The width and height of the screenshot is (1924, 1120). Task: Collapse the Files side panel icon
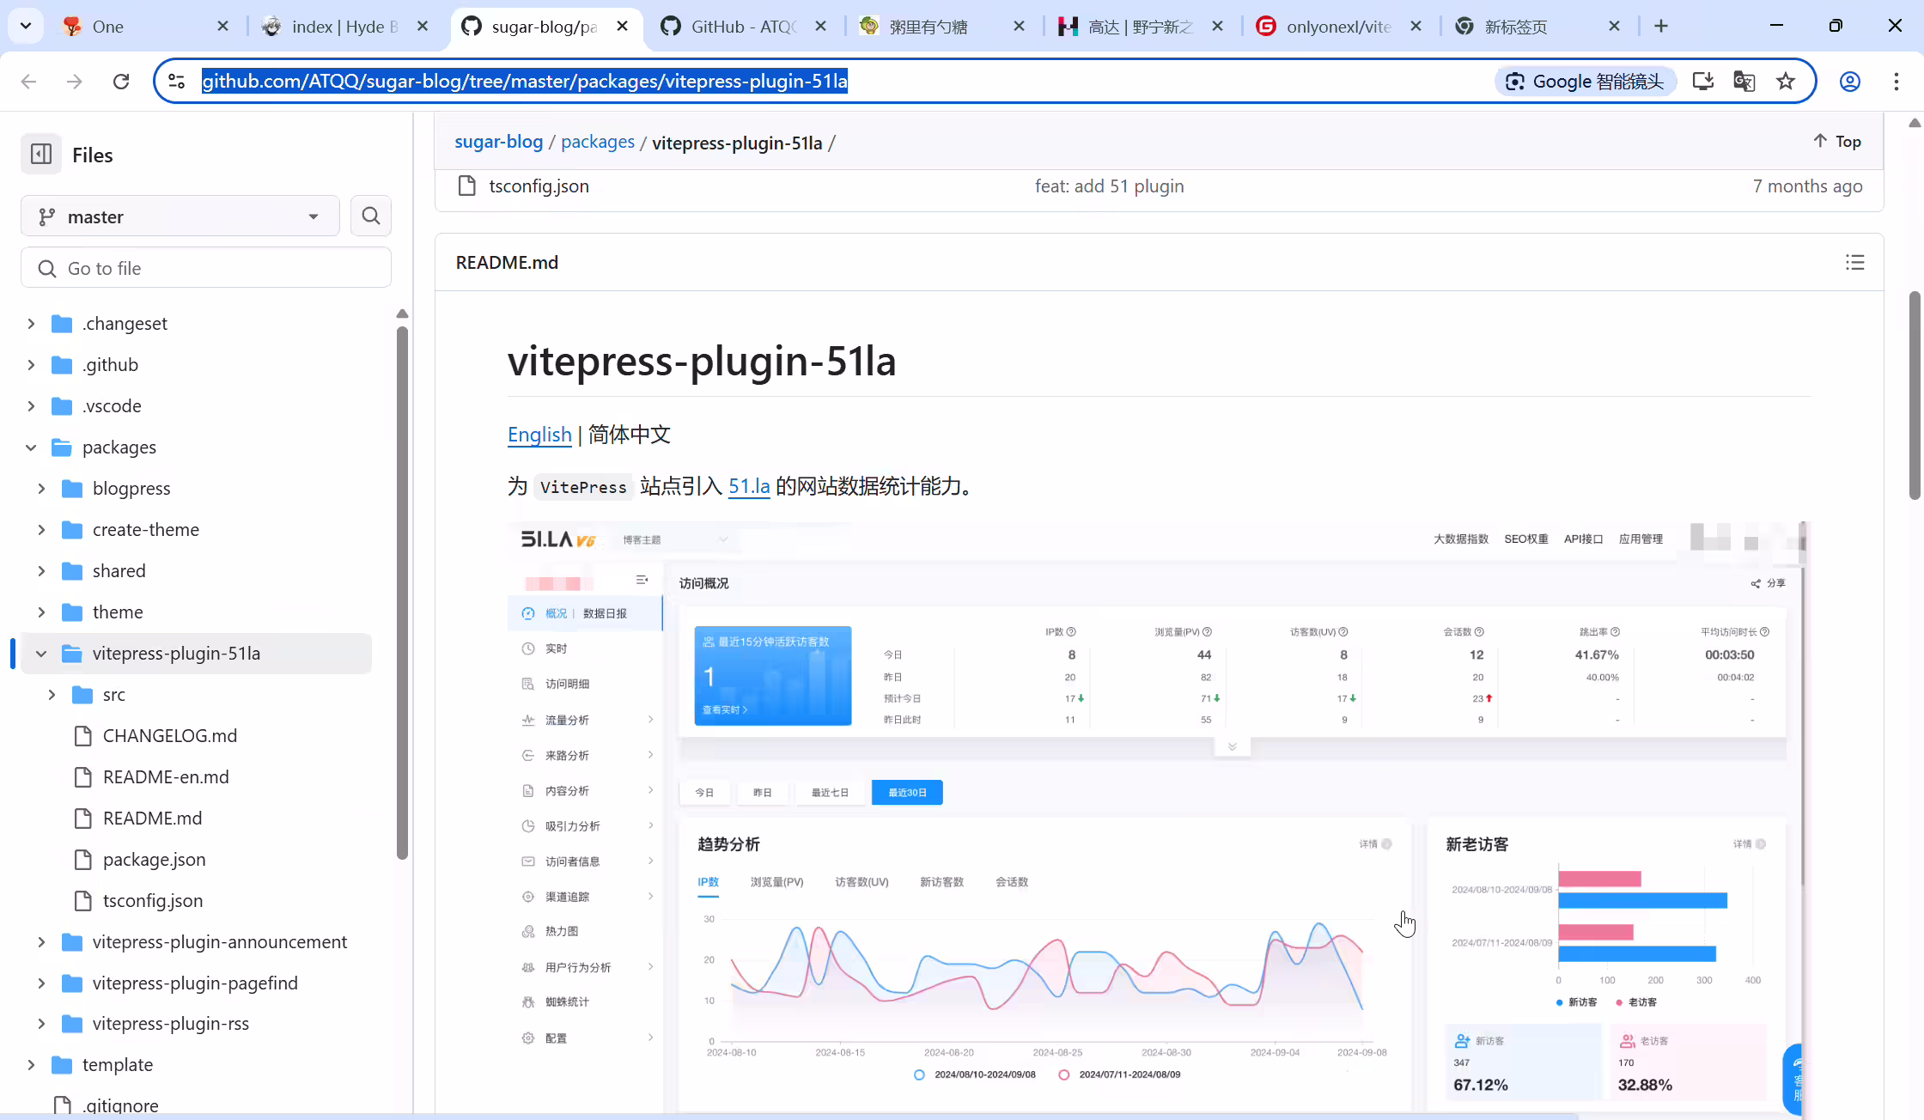tap(41, 155)
